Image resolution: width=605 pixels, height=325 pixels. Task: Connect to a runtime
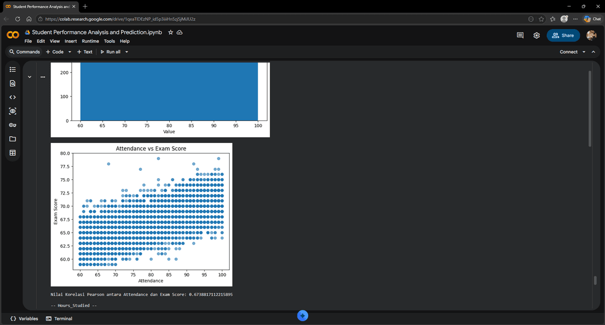(x=569, y=52)
